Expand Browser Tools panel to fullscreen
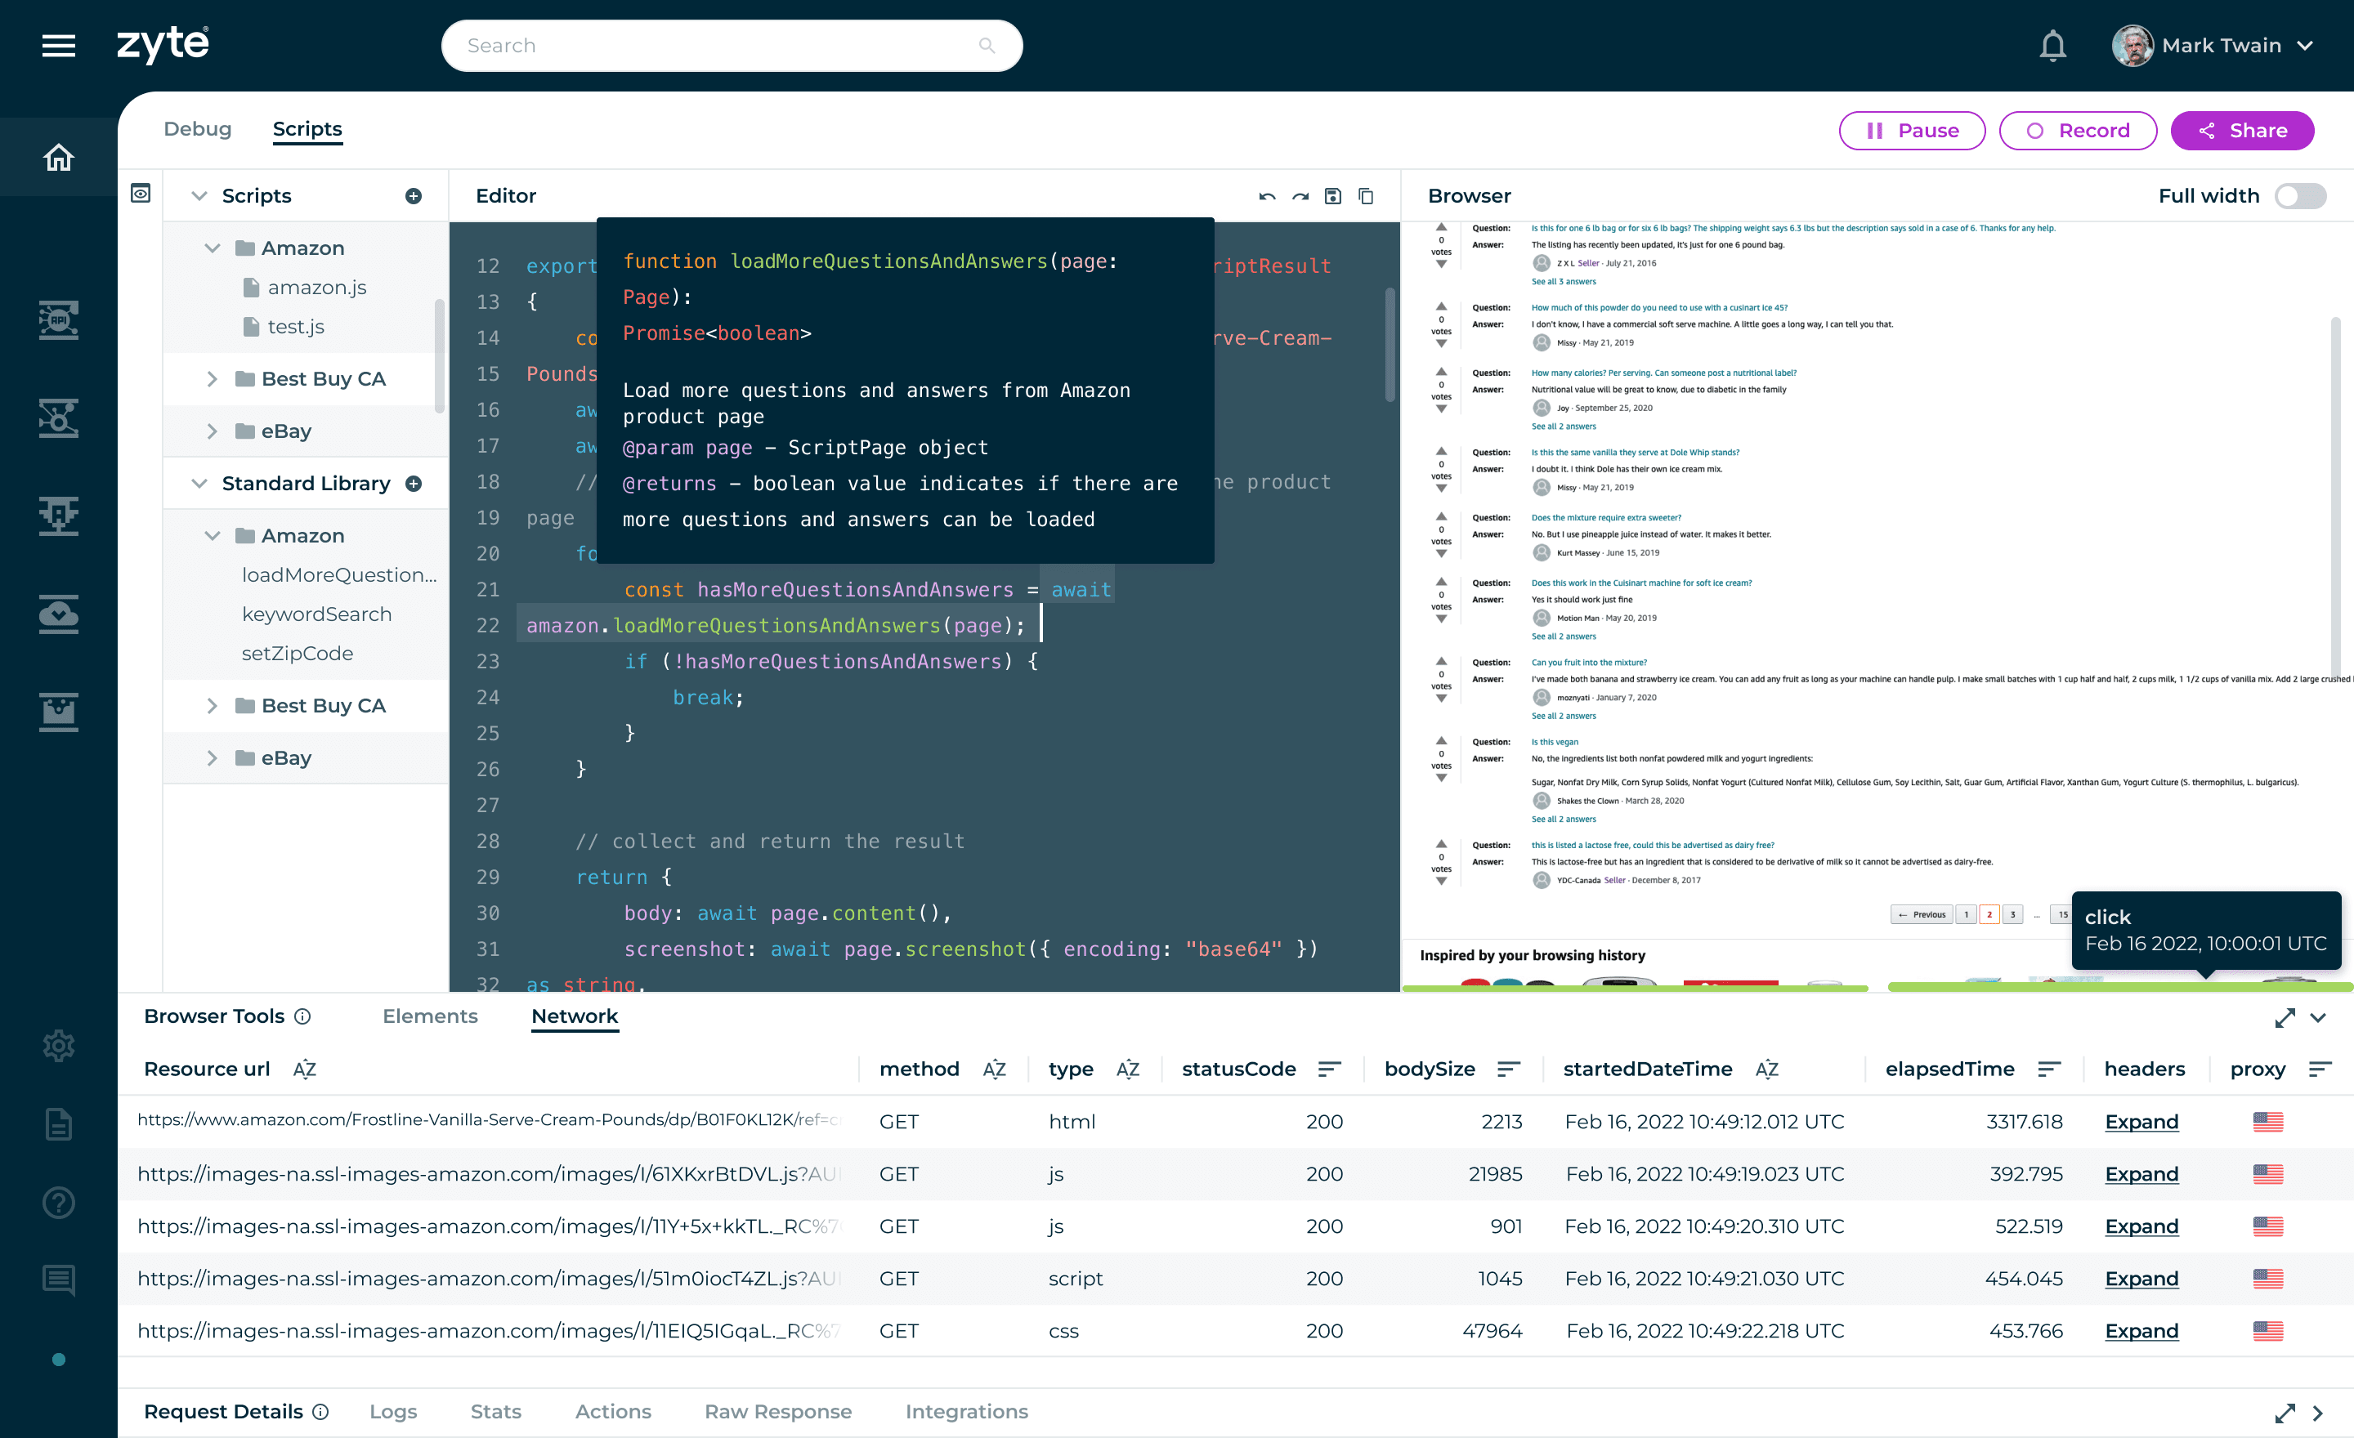 click(x=2285, y=1018)
